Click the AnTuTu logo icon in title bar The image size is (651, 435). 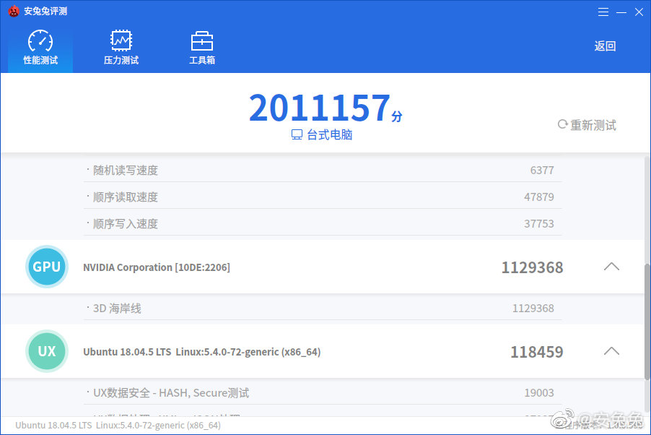pyautogui.click(x=14, y=12)
